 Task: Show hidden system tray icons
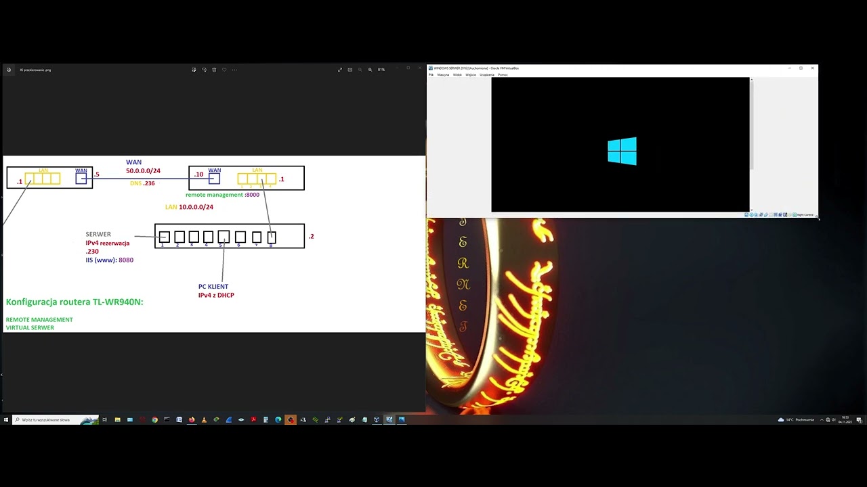tap(822, 419)
